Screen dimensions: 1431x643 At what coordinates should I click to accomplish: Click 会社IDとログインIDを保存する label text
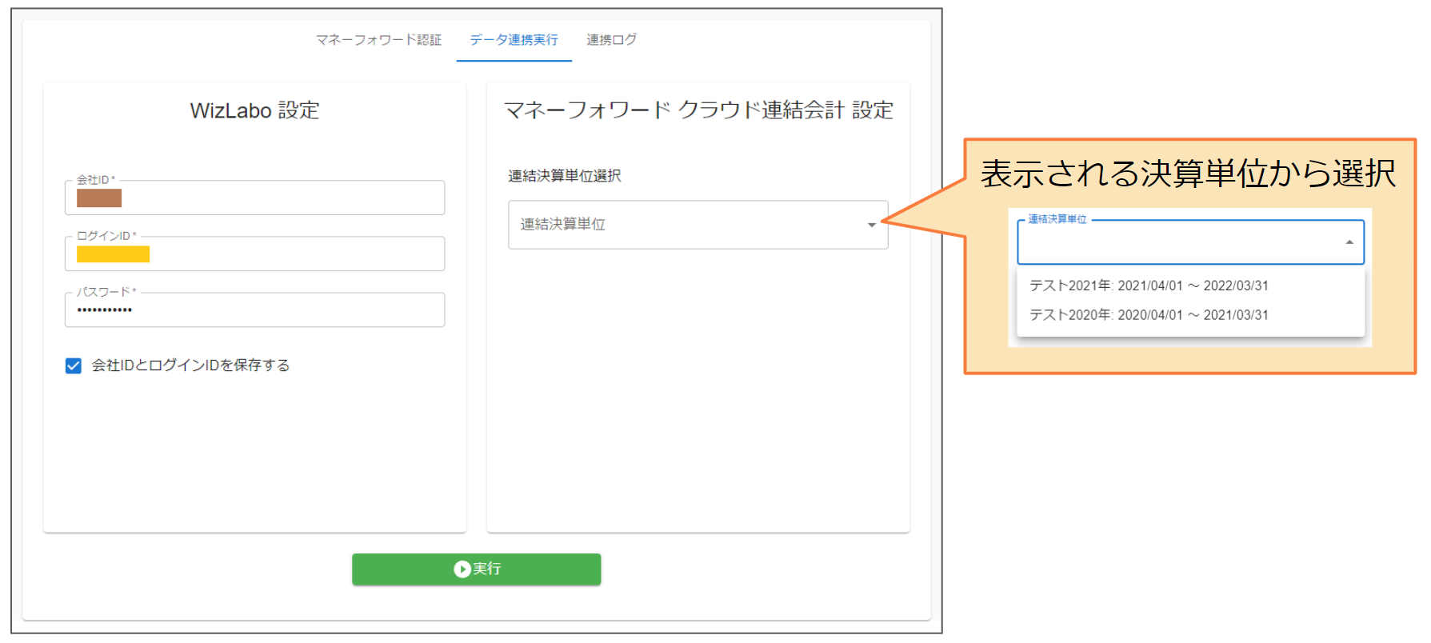(190, 365)
